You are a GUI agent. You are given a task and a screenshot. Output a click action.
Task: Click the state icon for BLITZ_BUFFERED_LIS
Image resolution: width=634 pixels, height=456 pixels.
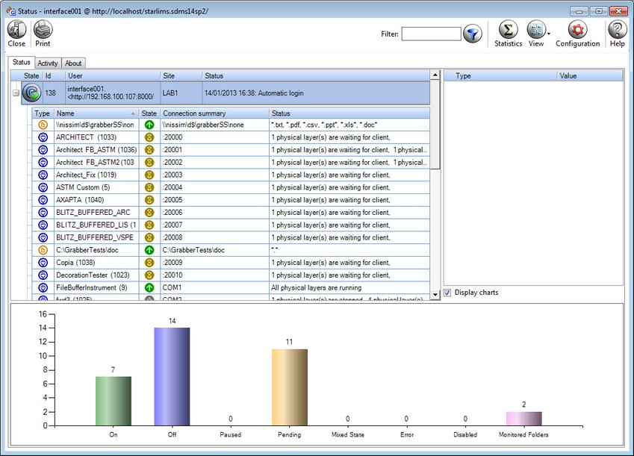click(149, 225)
